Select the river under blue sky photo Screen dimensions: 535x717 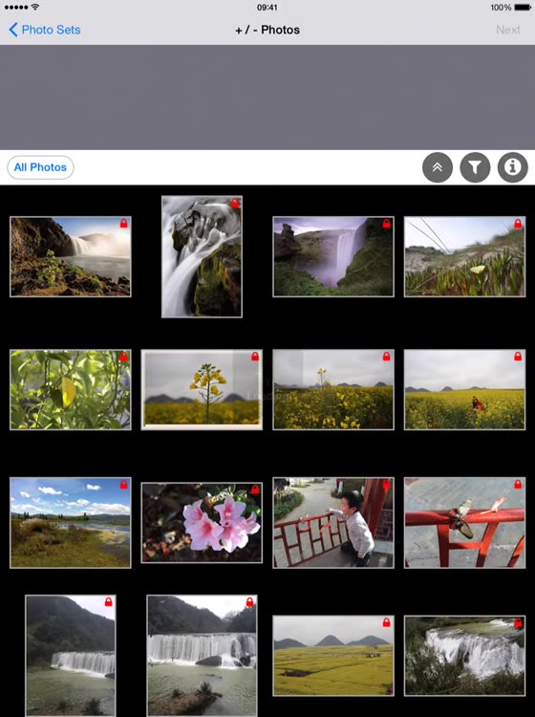coord(71,523)
